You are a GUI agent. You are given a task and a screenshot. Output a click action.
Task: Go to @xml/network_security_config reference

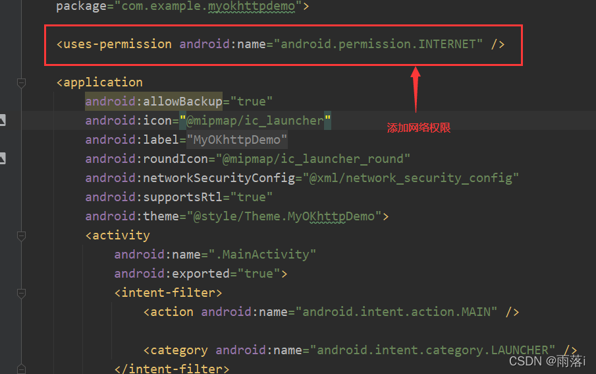410,178
